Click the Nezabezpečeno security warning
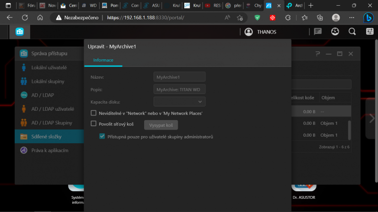Viewport: 378px width, 212px height. [x=77, y=17]
